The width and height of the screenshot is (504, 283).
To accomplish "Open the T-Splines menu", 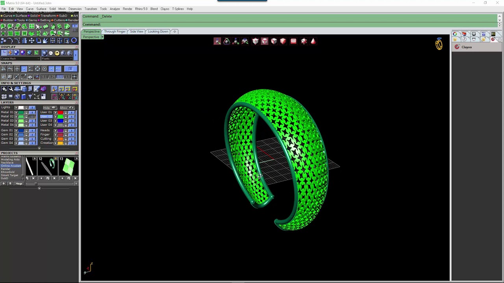I will (x=178, y=9).
